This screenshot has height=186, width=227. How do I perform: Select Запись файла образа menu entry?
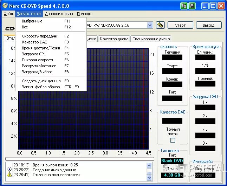point(51,87)
